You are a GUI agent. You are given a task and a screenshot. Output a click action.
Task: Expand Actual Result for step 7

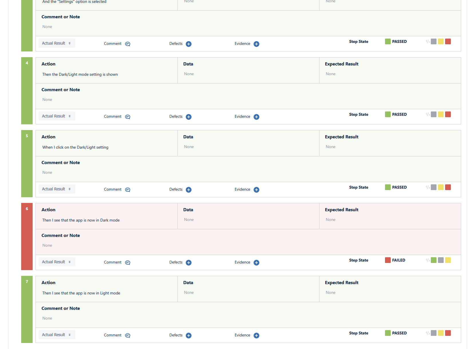point(57,335)
